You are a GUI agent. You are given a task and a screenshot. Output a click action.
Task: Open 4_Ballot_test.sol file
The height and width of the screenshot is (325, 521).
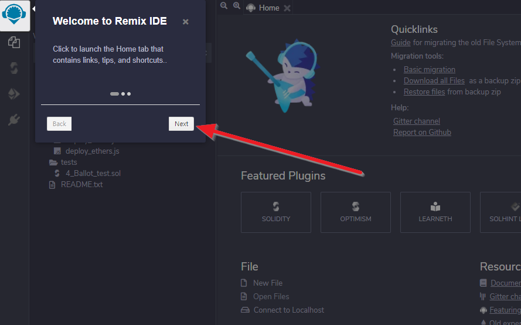pos(93,173)
